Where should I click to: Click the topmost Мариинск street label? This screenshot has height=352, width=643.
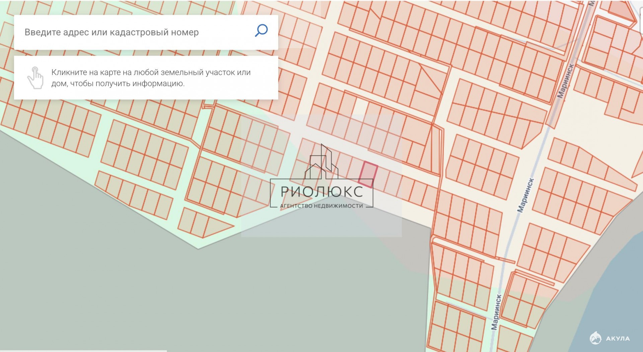566,81
